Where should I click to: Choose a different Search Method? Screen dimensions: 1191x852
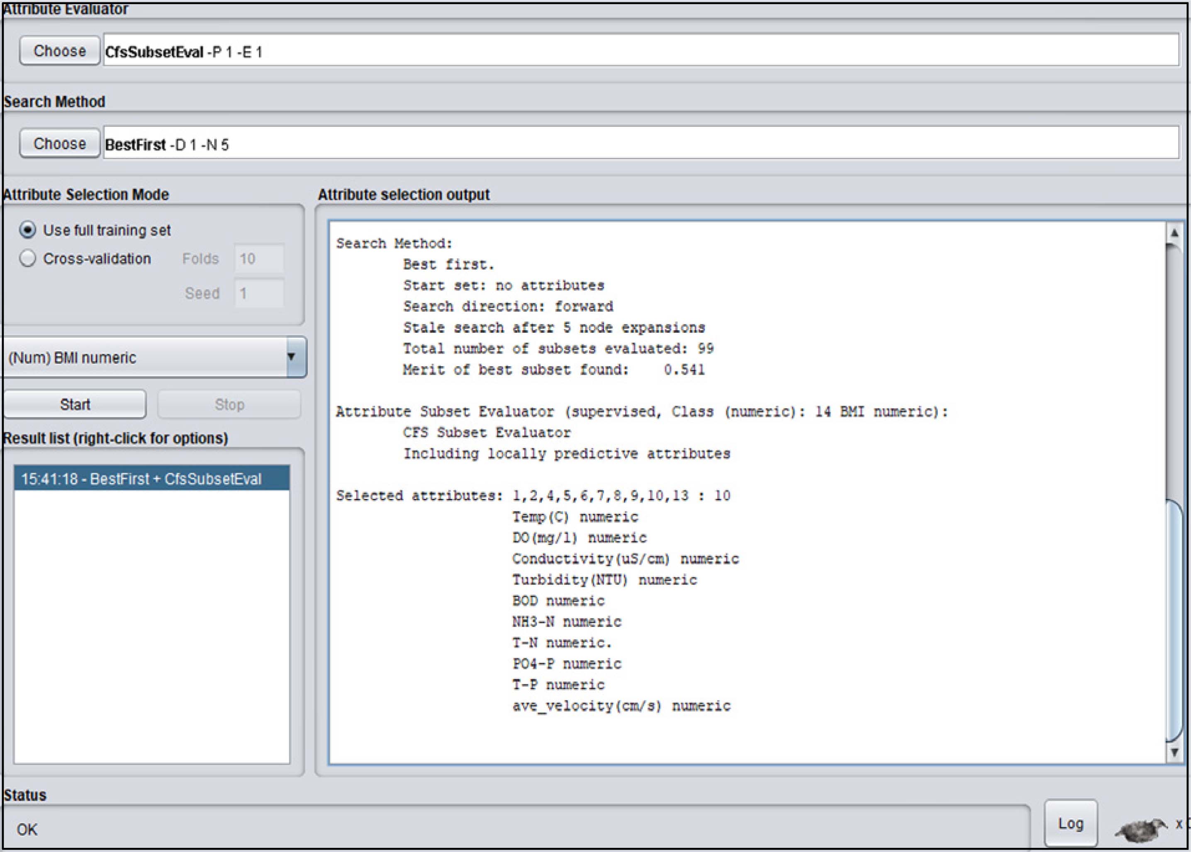[x=59, y=143]
